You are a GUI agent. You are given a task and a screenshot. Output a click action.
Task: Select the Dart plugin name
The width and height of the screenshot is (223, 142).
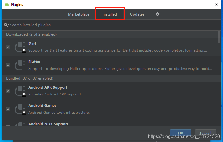tap(32, 44)
